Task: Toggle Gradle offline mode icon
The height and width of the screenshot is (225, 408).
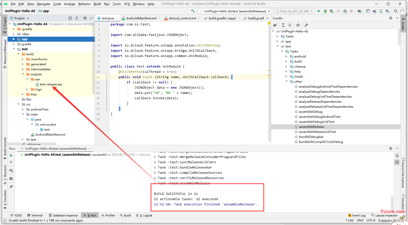Action: [298, 25]
